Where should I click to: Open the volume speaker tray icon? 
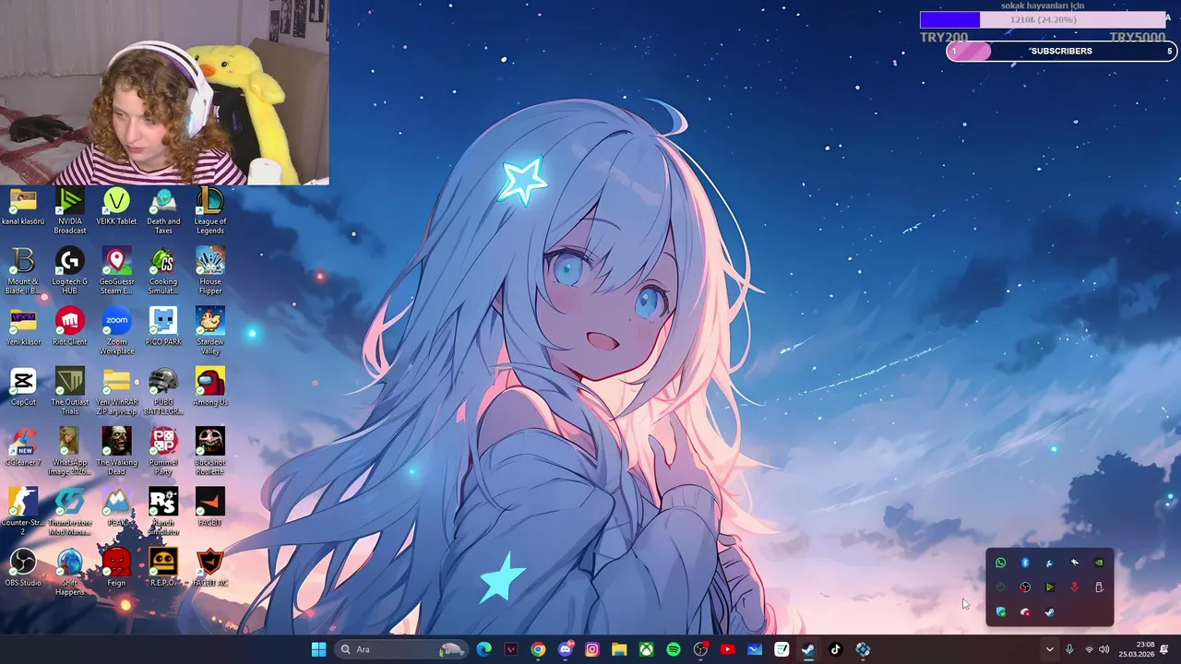tap(1104, 649)
